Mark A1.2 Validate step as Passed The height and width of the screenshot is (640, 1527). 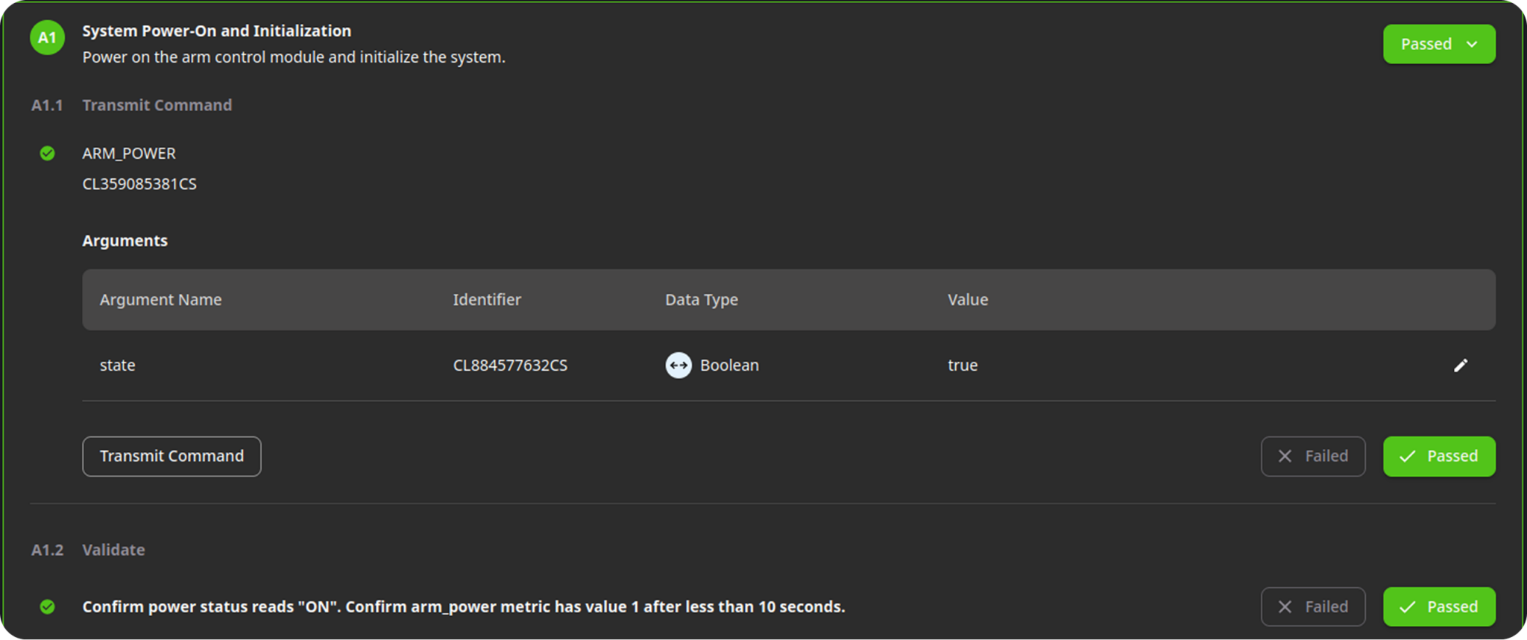point(1439,607)
